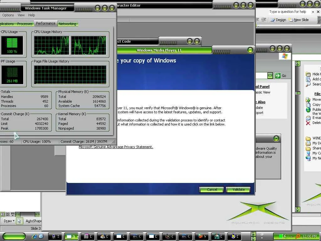The height and width of the screenshot is (241, 321).
Task: Click CPU Usage 100% status bar entry
Action: (37, 142)
